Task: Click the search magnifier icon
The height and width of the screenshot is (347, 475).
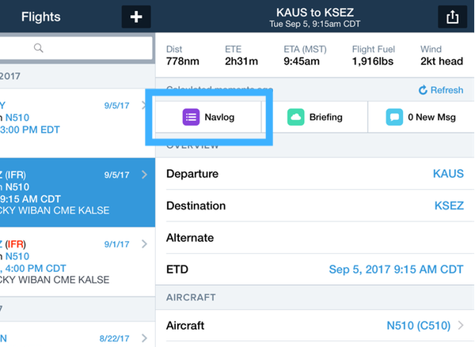Action: [38, 48]
